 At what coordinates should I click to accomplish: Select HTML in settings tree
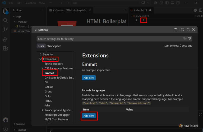(x=48, y=101)
